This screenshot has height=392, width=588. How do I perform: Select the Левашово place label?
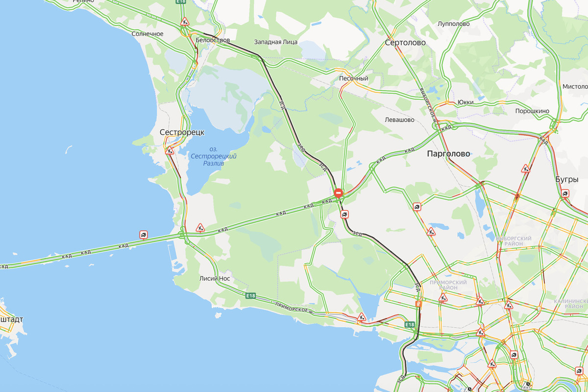(x=400, y=120)
